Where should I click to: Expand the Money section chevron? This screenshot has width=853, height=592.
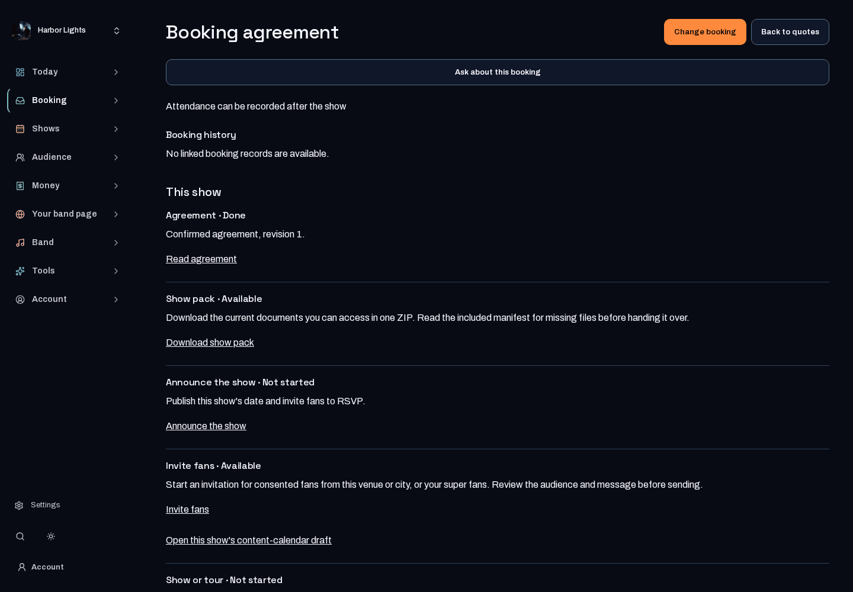[116, 186]
